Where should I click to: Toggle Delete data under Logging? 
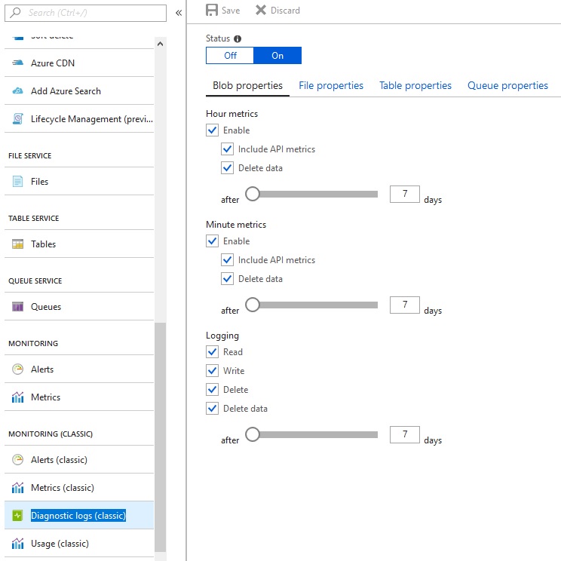(212, 408)
